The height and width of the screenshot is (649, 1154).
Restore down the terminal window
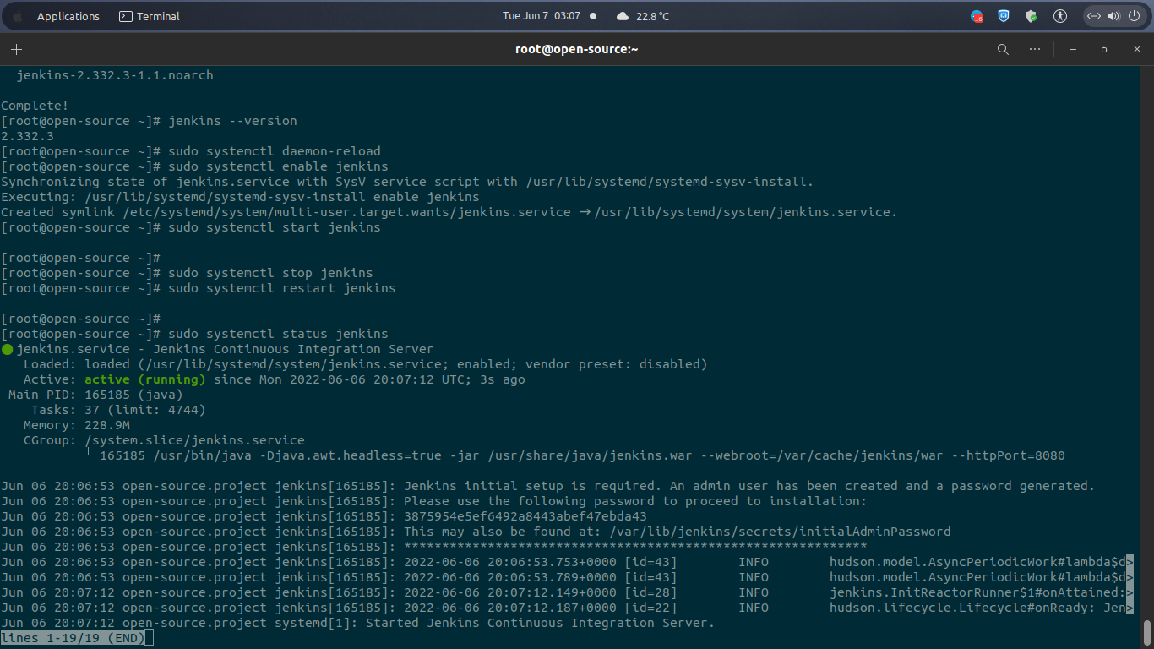coord(1104,49)
